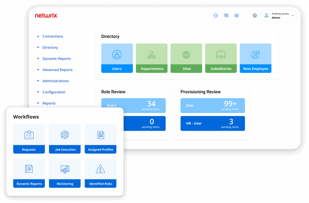309x203 pixels.
Task: Click the Identified Risks button label
Action: coord(100,184)
